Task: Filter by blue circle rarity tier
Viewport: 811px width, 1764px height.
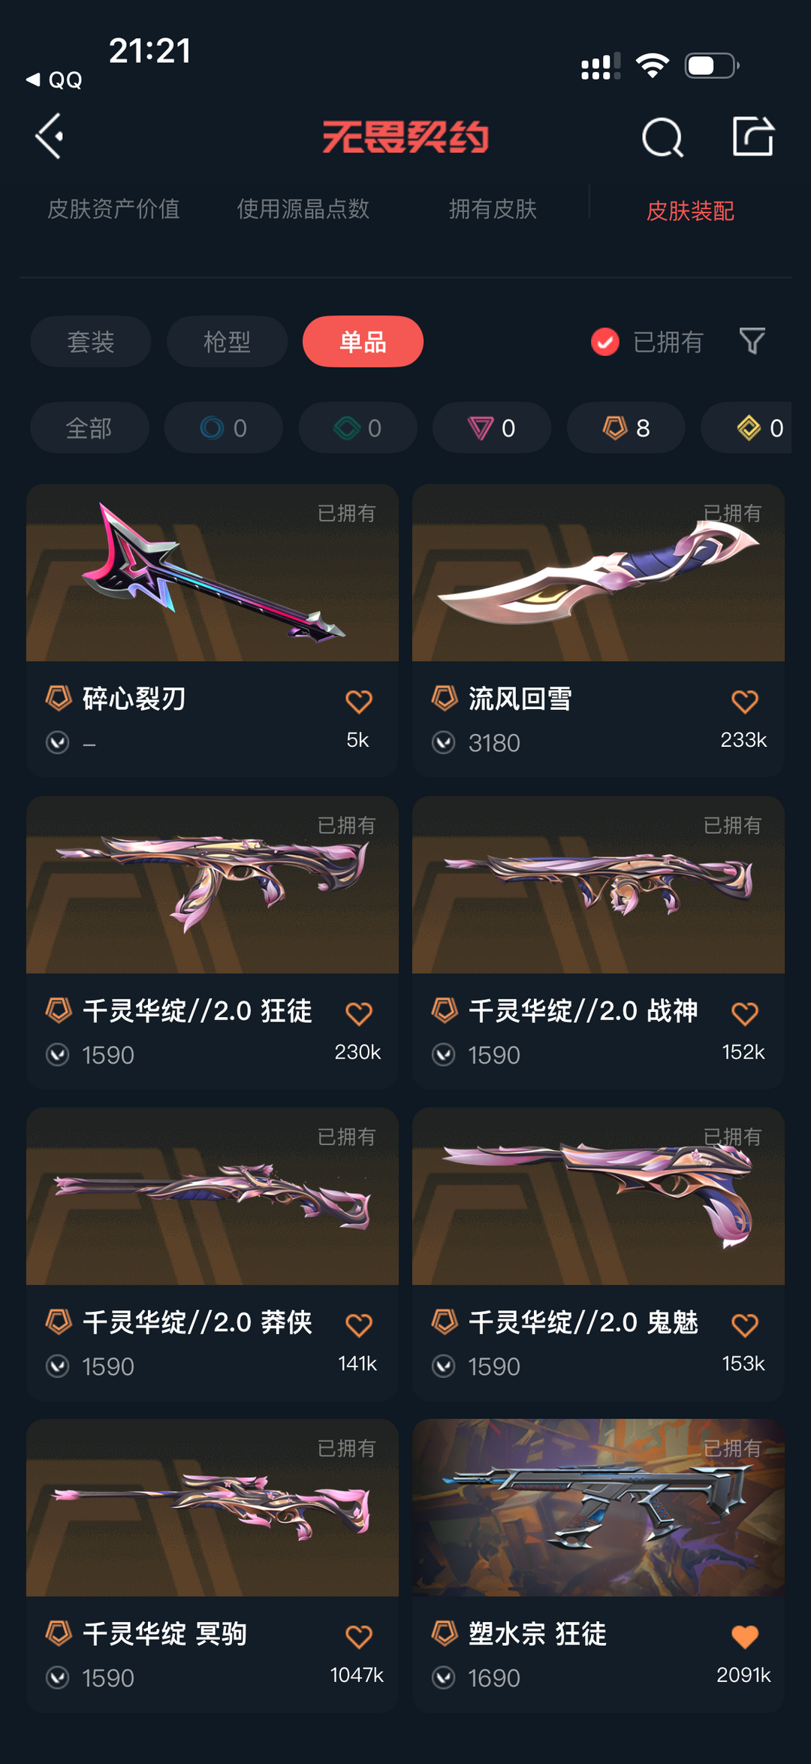Action: point(224,428)
